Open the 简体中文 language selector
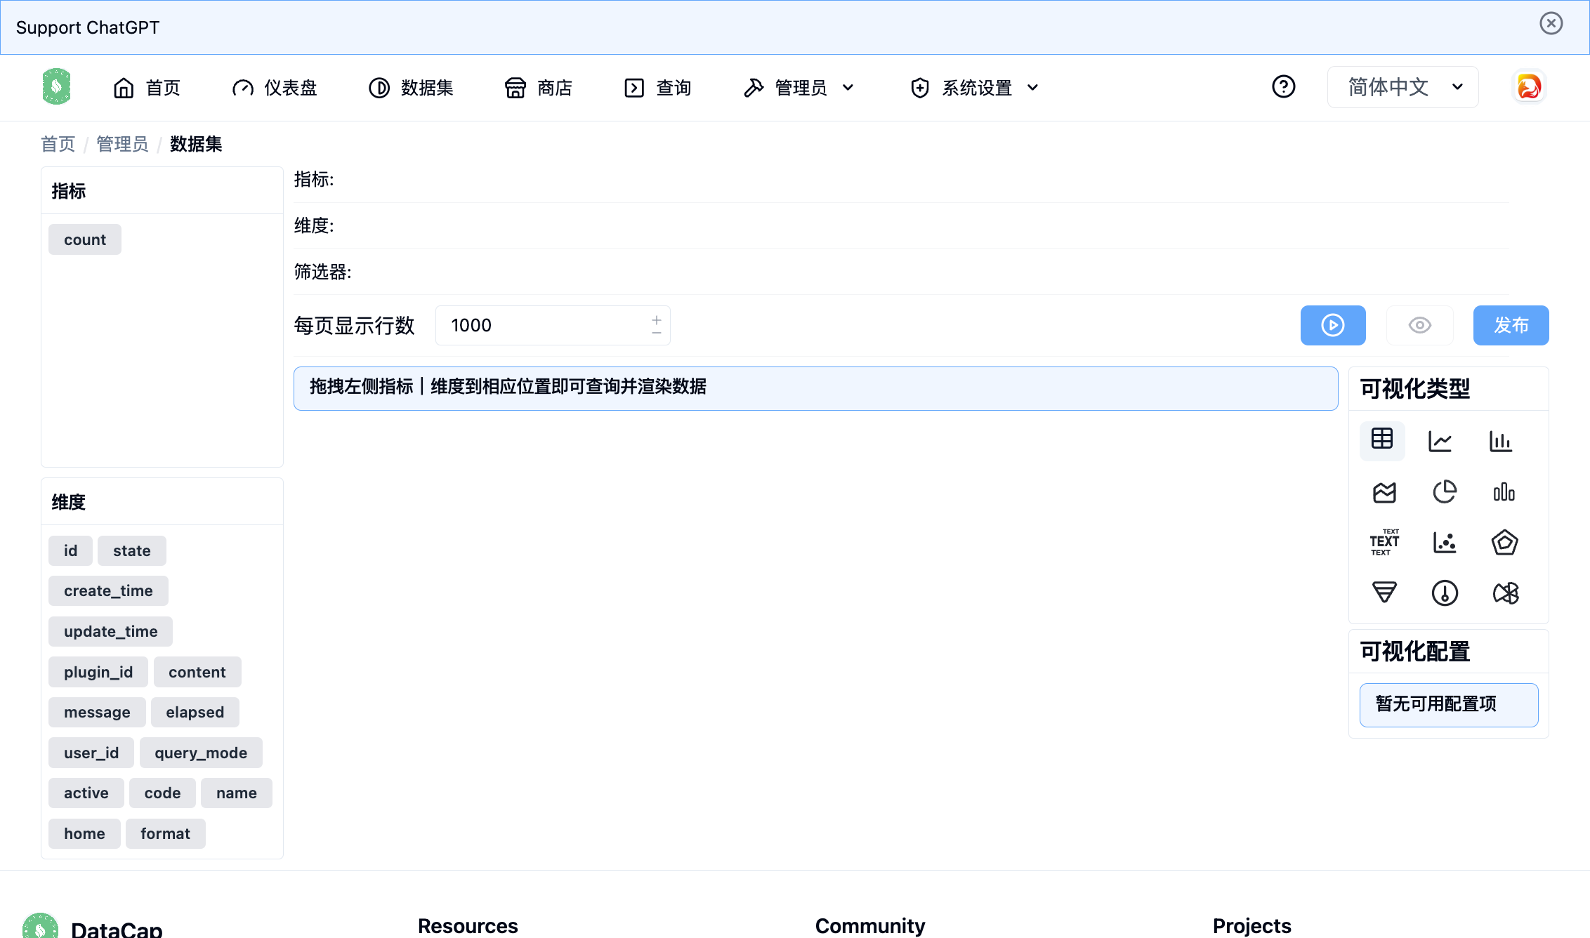This screenshot has height=938, width=1590. [x=1402, y=87]
